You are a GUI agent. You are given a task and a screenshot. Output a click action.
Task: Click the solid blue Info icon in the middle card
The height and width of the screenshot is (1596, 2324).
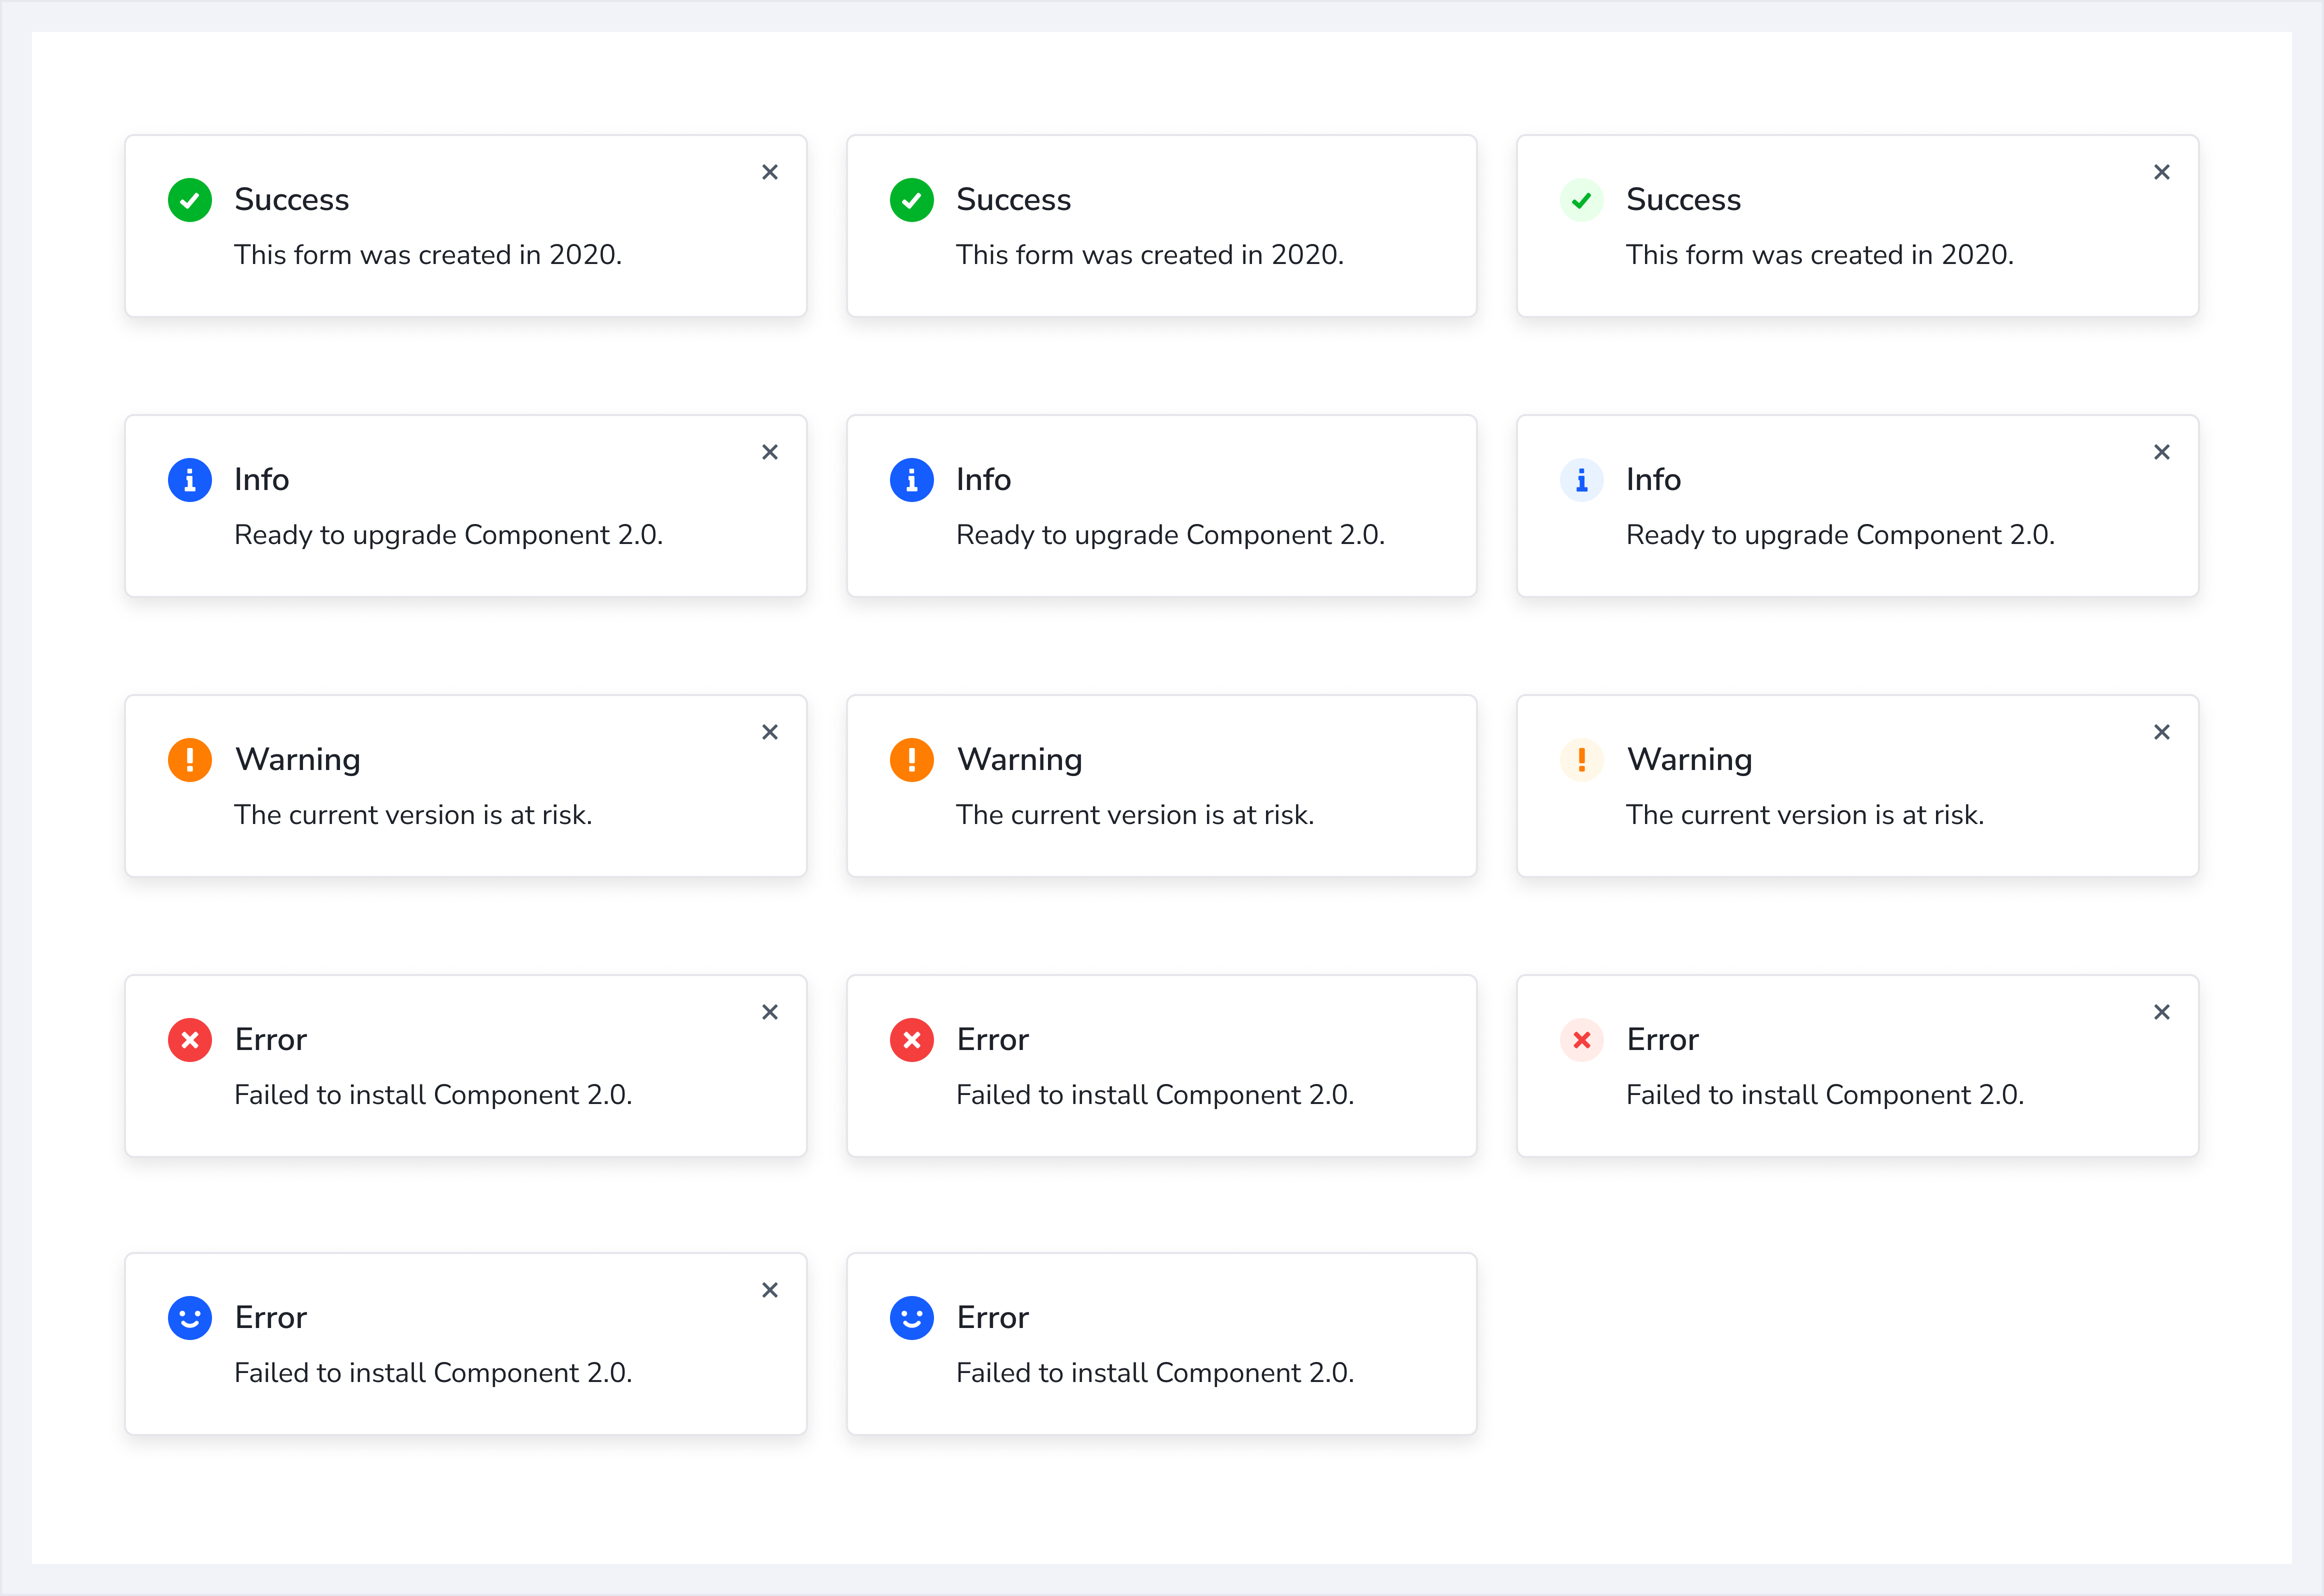[911, 480]
